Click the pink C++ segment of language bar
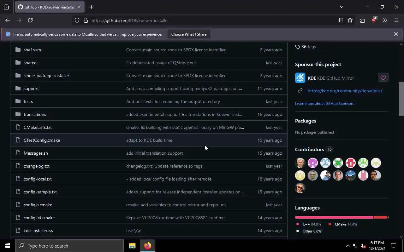The image size is (404, 252). point(334,217)
